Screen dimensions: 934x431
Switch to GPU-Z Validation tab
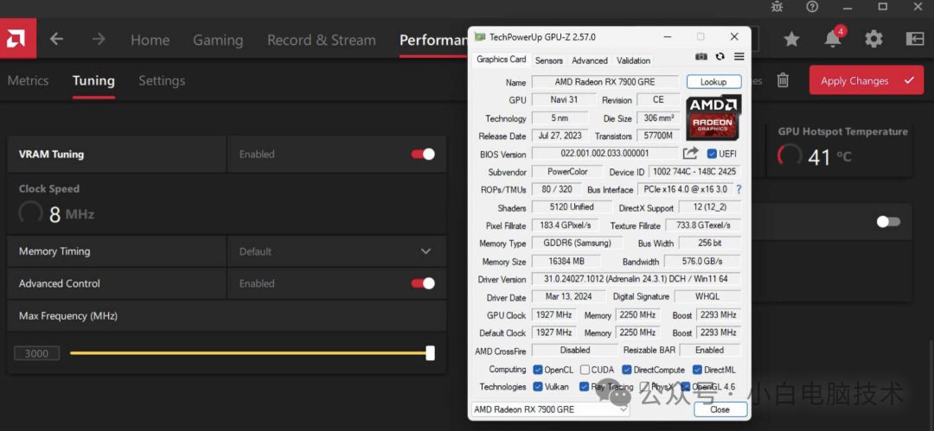(x=633, y=60)
